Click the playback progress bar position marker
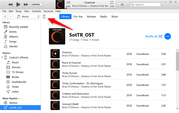The width and height of the screenshot is (179, 113). tap(66, 8)
